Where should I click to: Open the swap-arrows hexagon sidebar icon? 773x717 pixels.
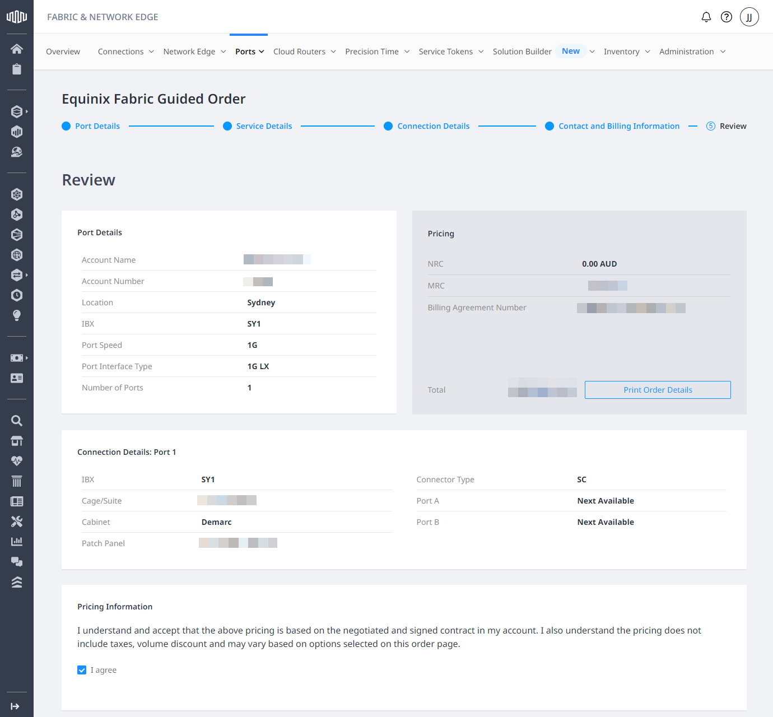[17, 275]
